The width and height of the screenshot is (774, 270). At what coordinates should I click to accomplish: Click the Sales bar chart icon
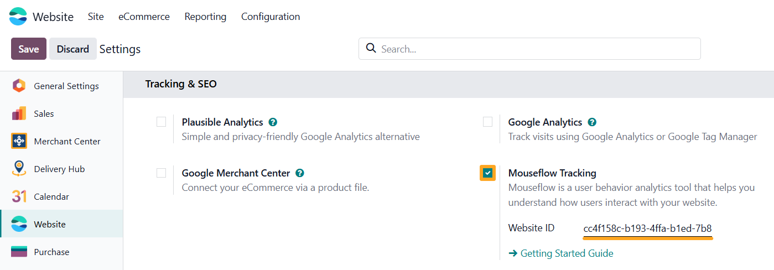(x=19, y=113)
